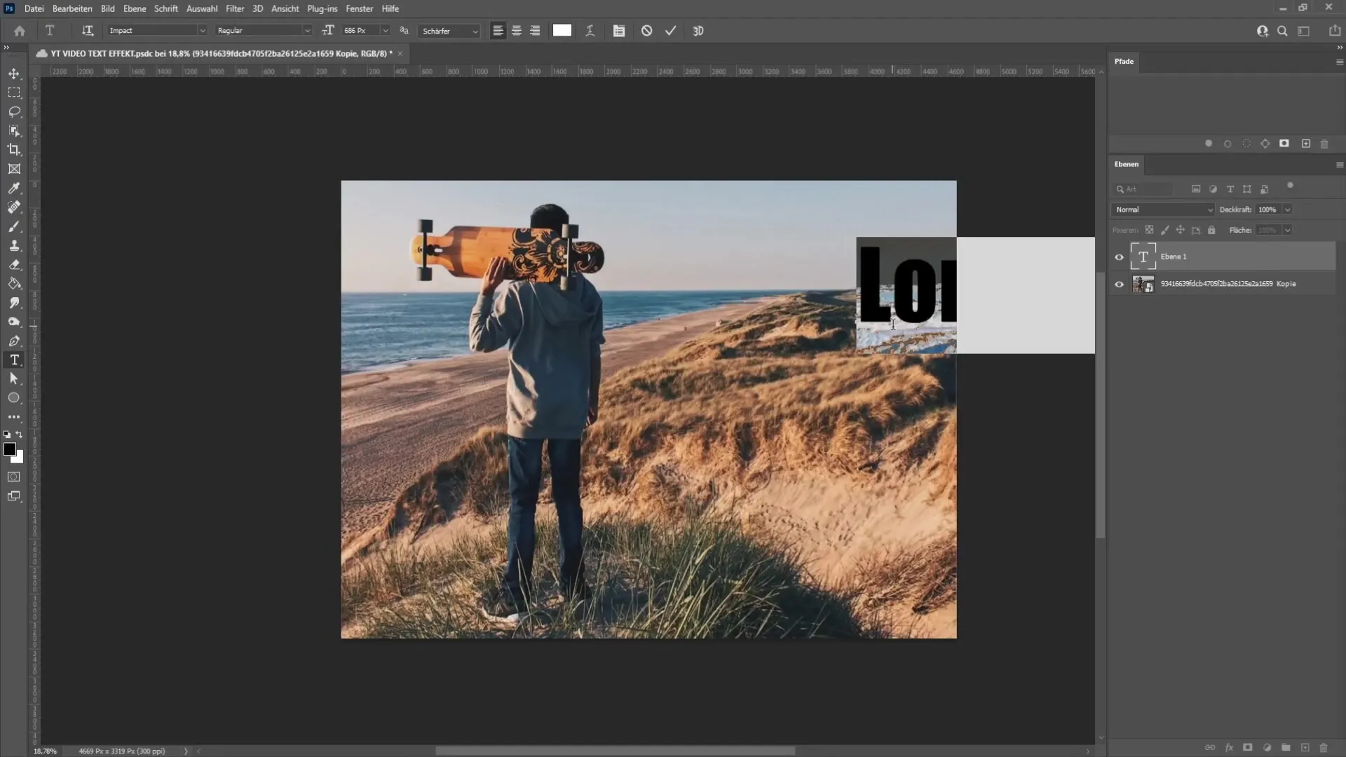The image size is (1346, 757).
Task: Select the Eyedropper tool
Action: [14, 188]
